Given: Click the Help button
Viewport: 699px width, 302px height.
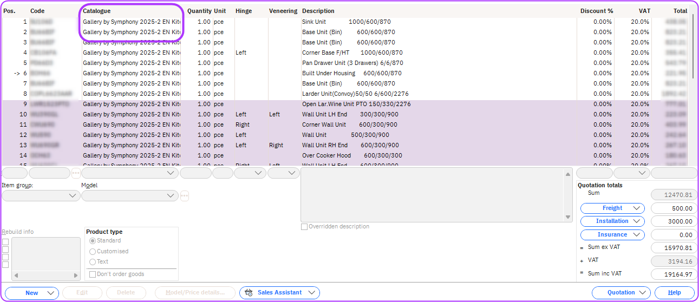Looking at the screenshot, I should [x=675, y=293].
